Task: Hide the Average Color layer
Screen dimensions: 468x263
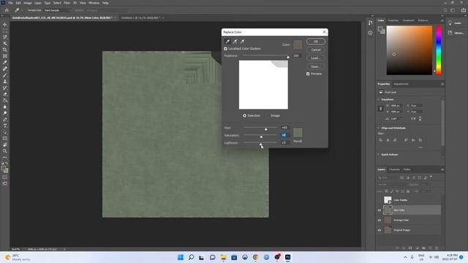Action: (x=380, y=221)
